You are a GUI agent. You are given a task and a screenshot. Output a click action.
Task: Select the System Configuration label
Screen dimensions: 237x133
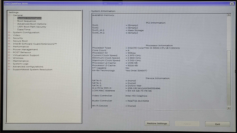26,32
